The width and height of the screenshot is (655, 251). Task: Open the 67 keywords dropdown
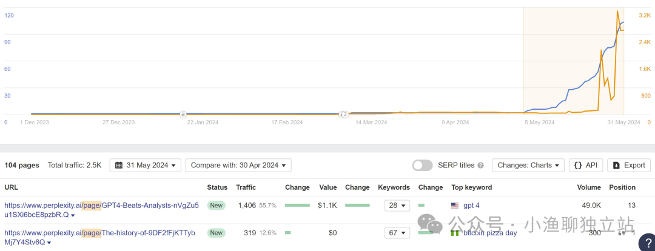coord(397,233)
